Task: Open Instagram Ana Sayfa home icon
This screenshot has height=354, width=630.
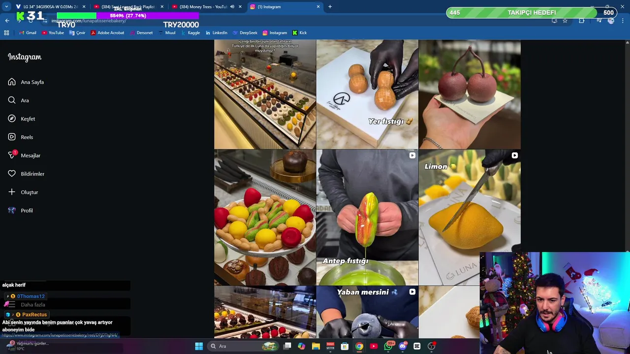Action: coord(12,82)
